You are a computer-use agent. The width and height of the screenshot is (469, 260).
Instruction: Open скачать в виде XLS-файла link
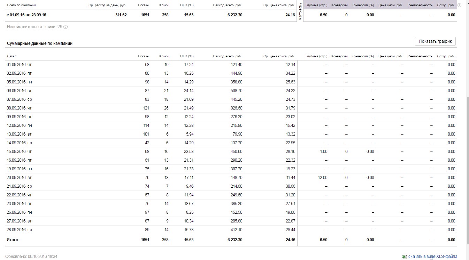point(433,257)
